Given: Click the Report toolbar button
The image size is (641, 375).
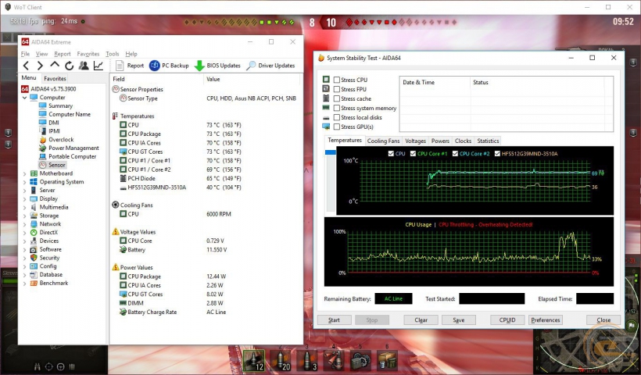Looking at the screenshot, I should 130,66.
